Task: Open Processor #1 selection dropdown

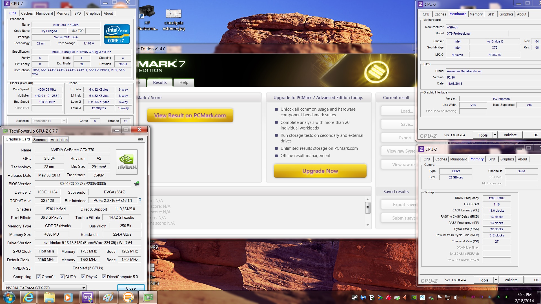Action: (x=49, y=121)
